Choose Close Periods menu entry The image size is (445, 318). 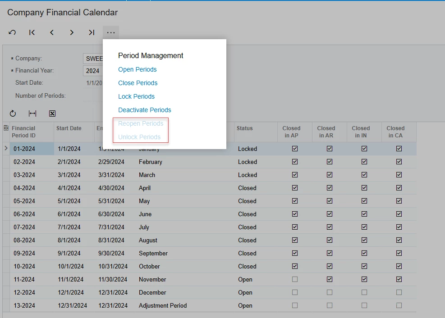(x=138, y=83)
